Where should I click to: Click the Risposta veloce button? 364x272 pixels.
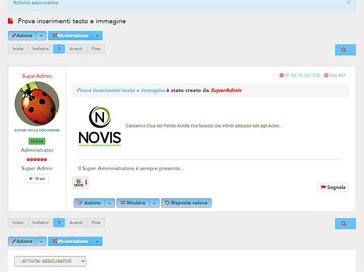tap(186, 203)
